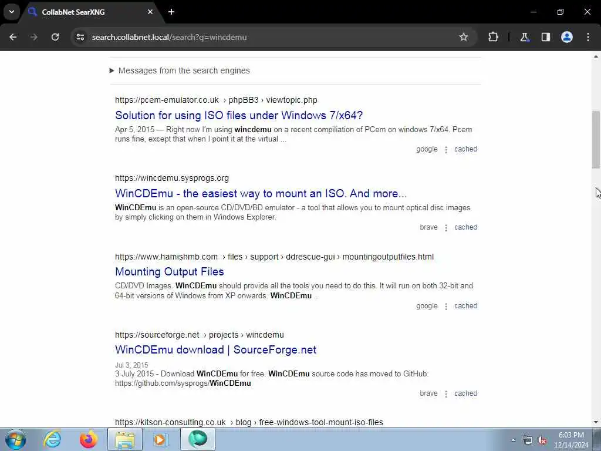This screenshot has height=451, width=601.
Task: Show hidden tray icons arrow
Action: (513, 440)
